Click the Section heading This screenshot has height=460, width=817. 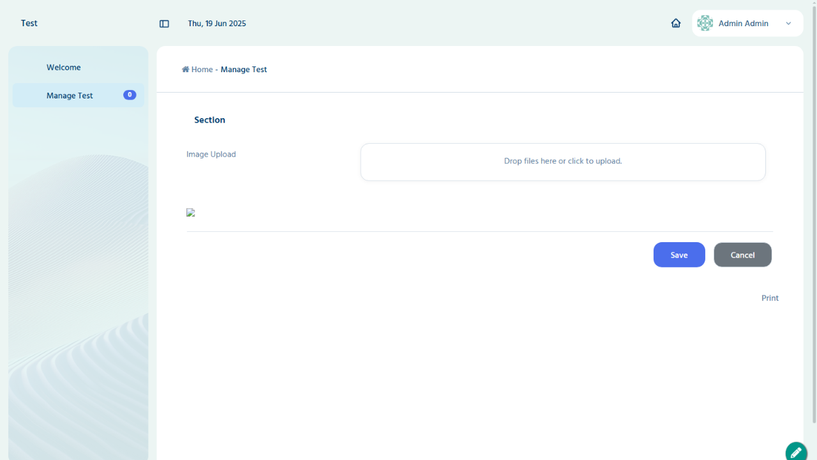209,120
